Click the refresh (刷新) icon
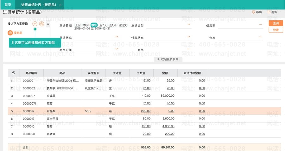The image size is (285, 151). (269, 12)
